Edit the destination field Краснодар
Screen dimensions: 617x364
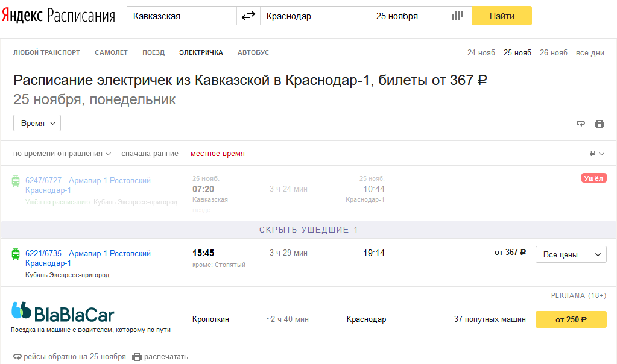[x=315, y=16]
